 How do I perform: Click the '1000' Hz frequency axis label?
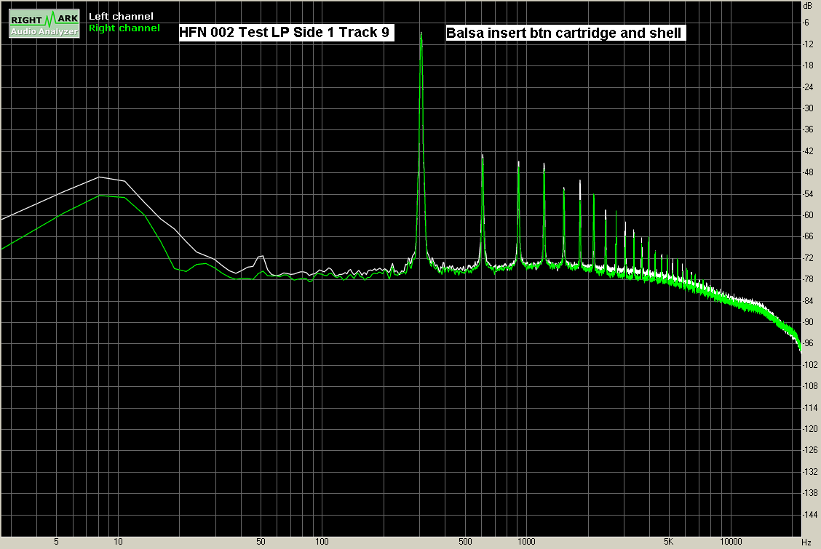click(526, 542)
